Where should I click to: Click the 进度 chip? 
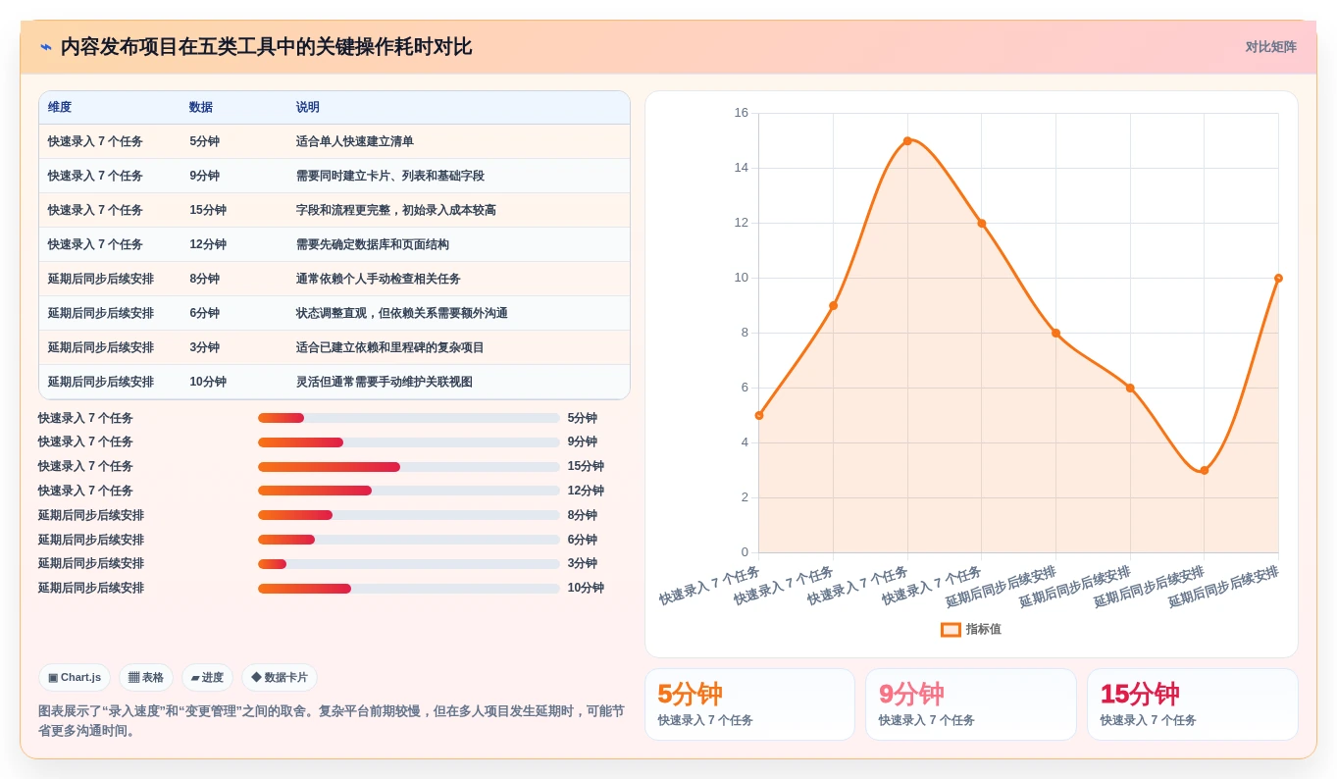[207, 678]
